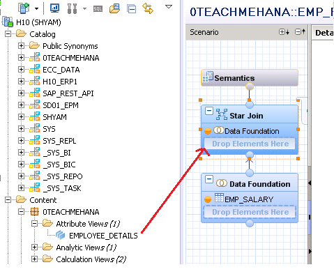Screen dimensions: 334x274
Task: Collapse the 0TEACHMEHANA package under Content
Action: 21,211
